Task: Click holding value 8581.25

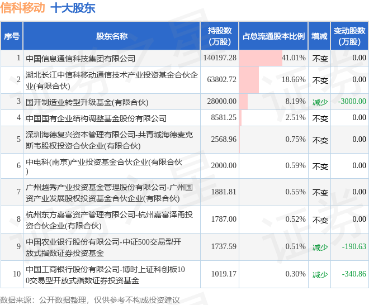Action: coord(224,117)
